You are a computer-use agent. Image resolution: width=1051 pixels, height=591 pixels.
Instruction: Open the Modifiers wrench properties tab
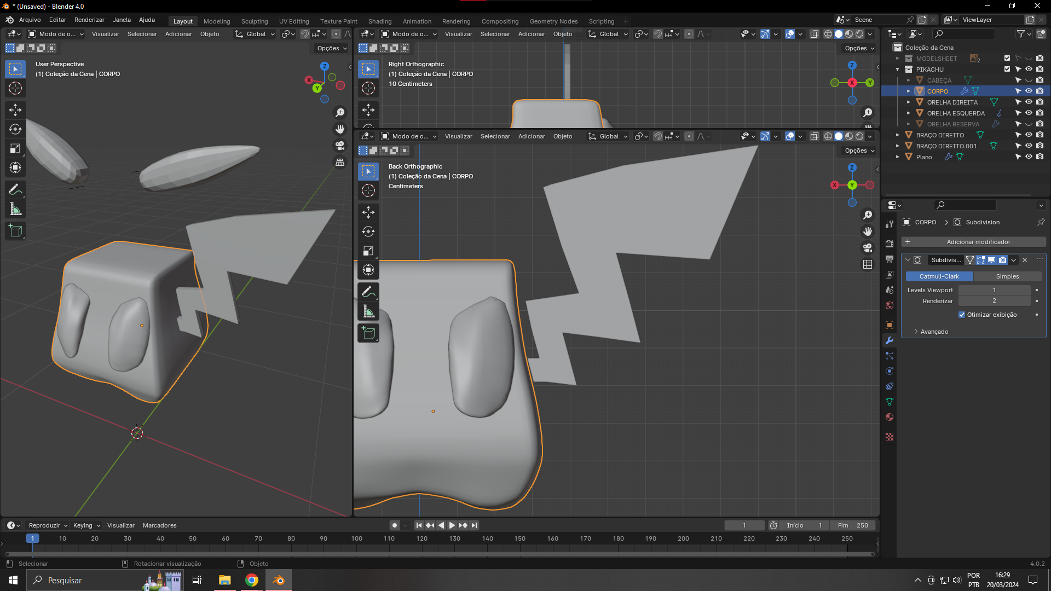coord(890,340)
